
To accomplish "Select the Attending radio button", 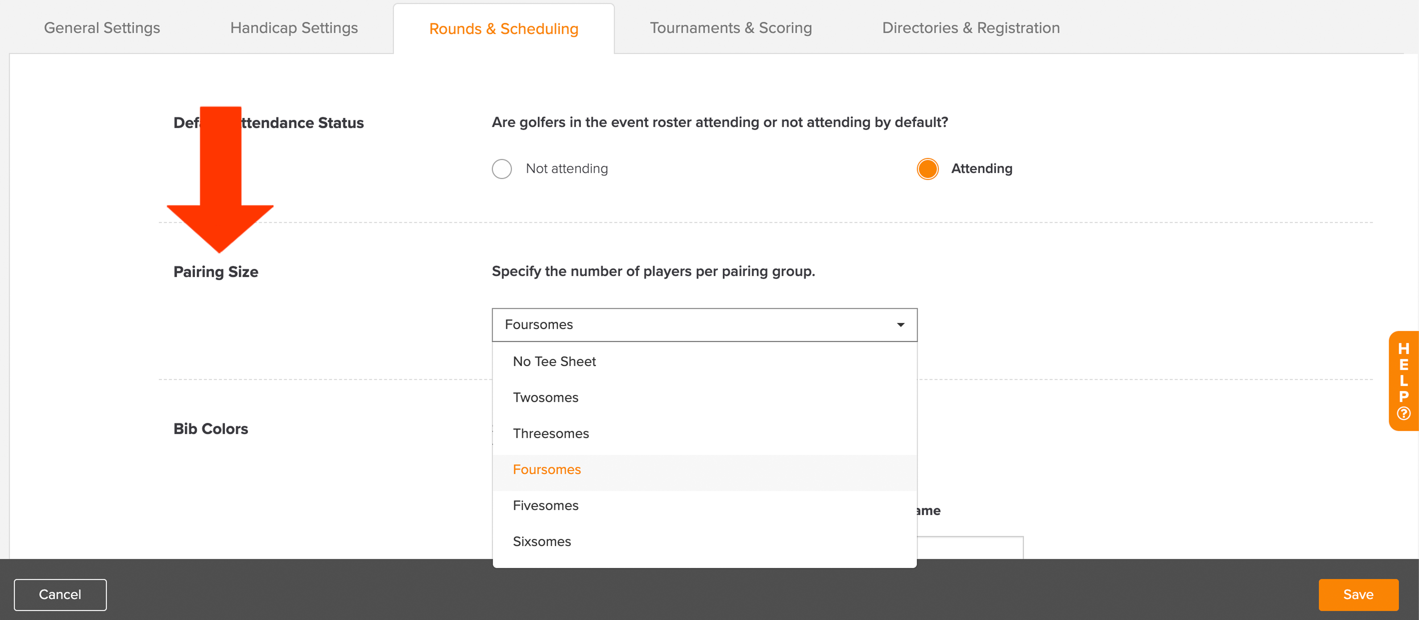I will coord(928,169).
